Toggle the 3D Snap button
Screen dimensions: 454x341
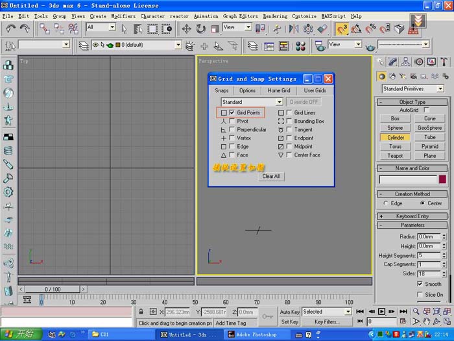(x=342, y=29)
